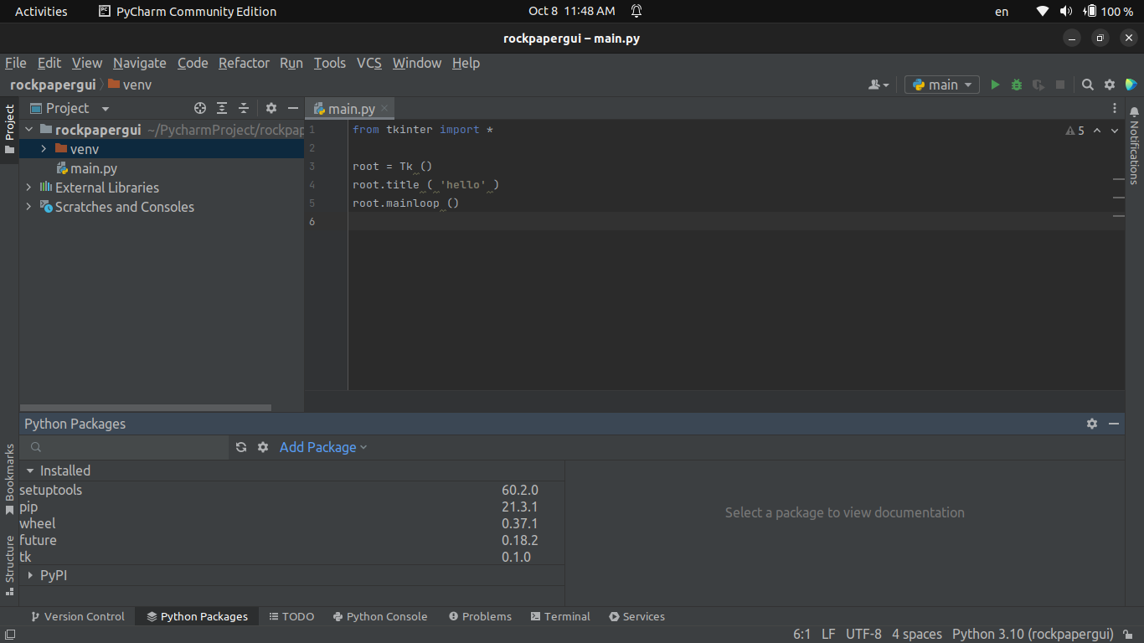Run the main configuration
The image size is (1144, 643).
coord(995,85)
